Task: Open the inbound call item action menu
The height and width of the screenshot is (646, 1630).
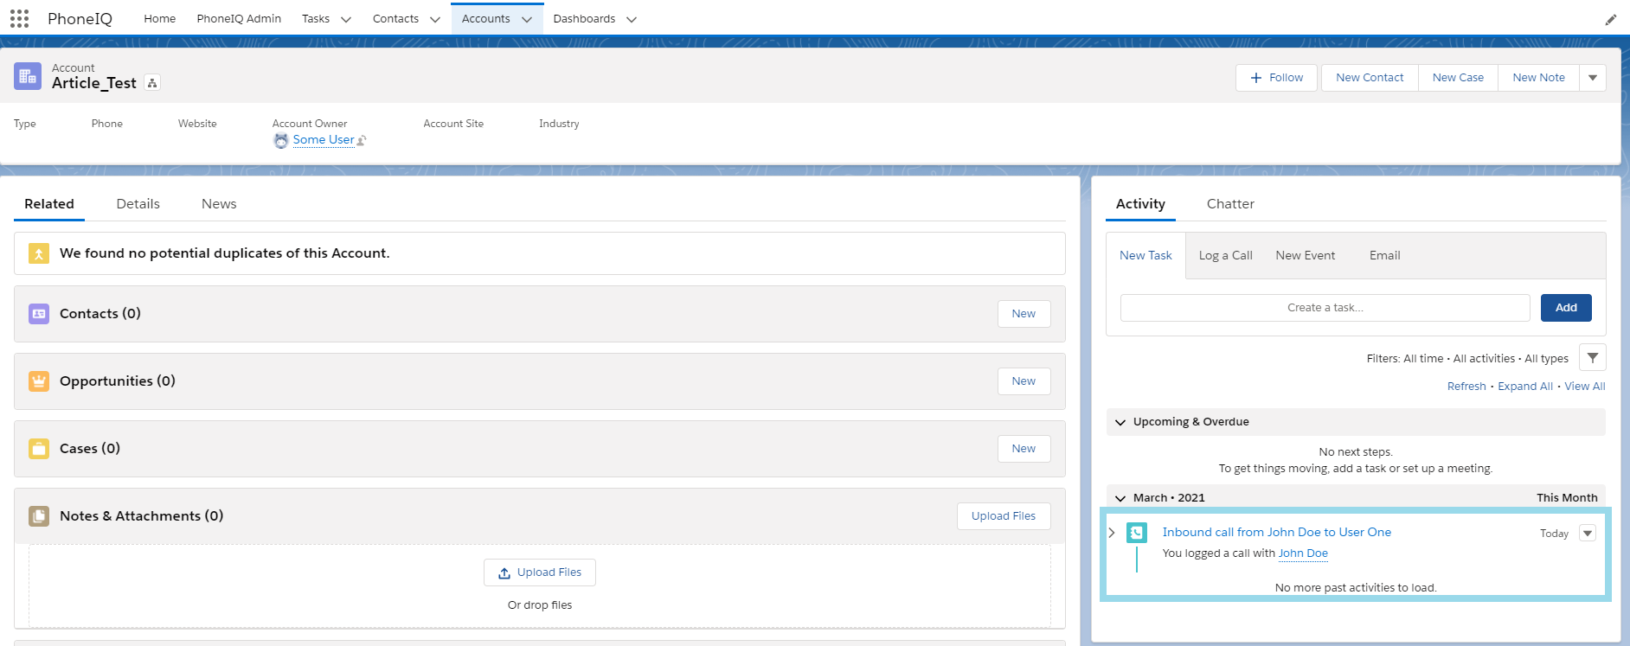Action: [1587, 533]
